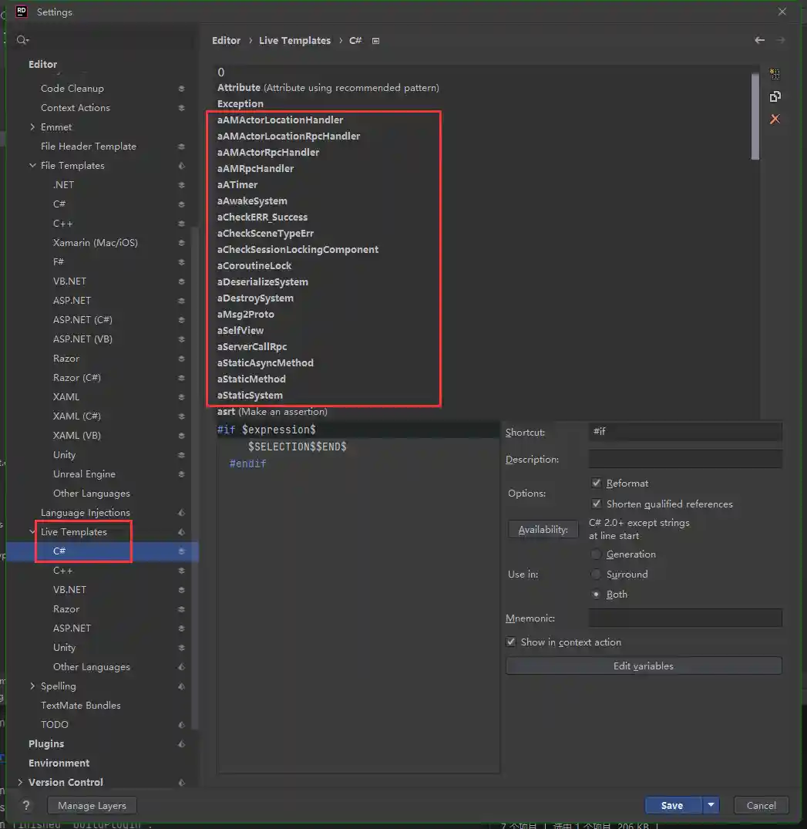Click the small icon next to C# breadcrumb
Image resolution: width=807 pixels, height=829 pixels.
pos(375,41)
